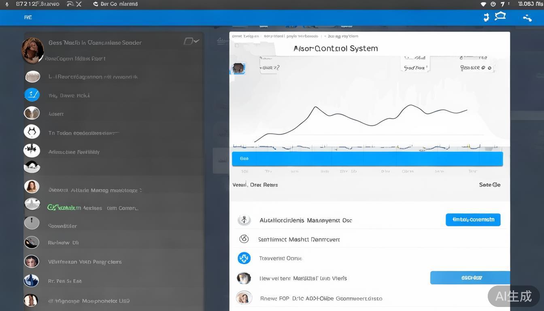This screenshot has width=544, height=311.
Task: Expand the dropdown at sidebar header right
Action: 191,41
